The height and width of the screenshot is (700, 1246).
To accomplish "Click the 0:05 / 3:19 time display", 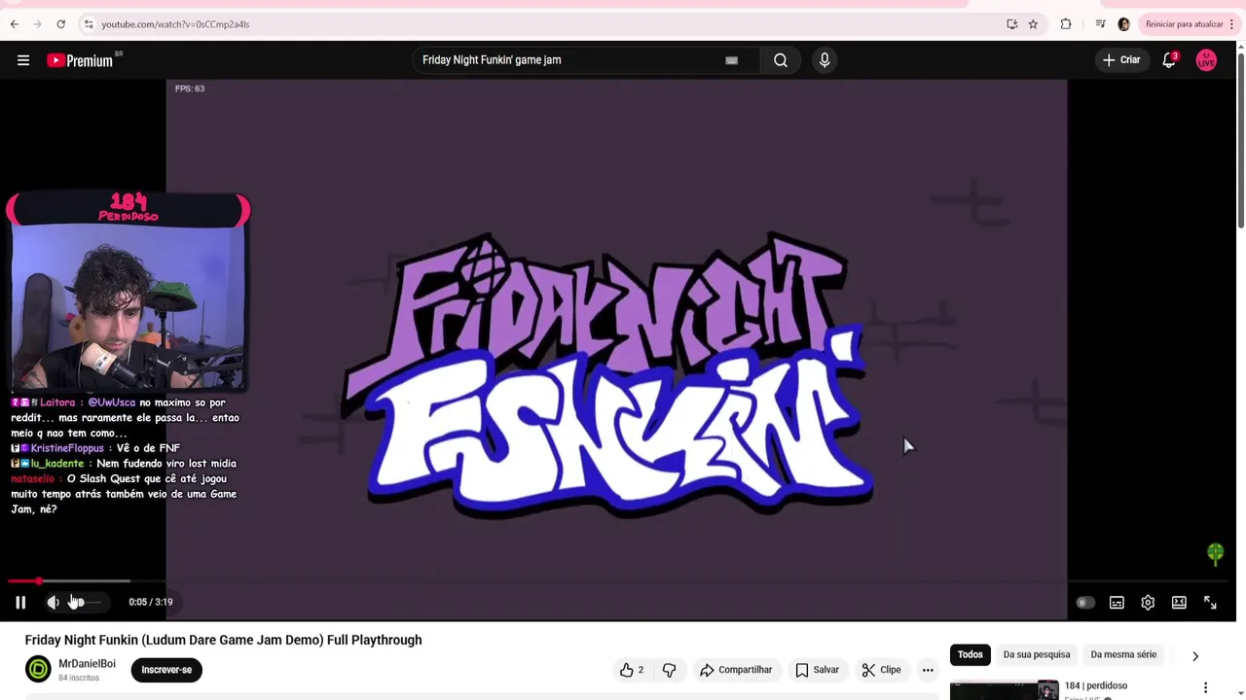I will point(151,602).
